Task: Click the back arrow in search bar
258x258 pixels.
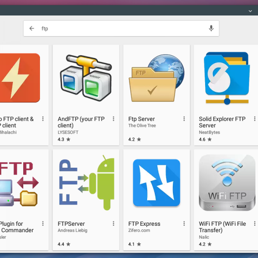Action: 31,28
